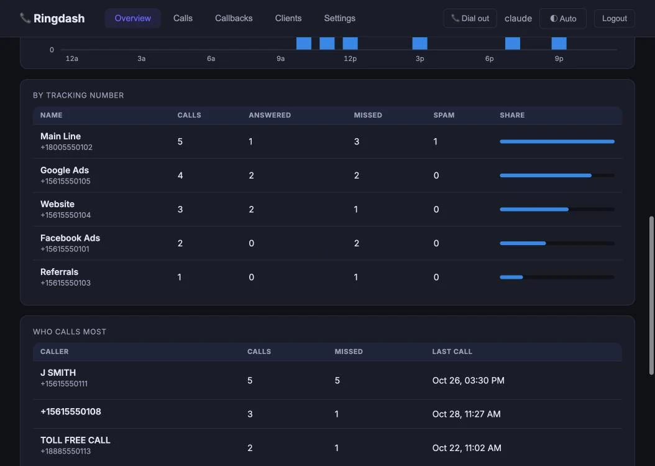Click phone number +15615550105

point(65,181)
